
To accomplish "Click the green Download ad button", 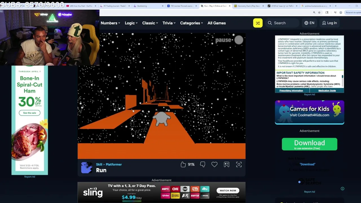I will point(309,144).
